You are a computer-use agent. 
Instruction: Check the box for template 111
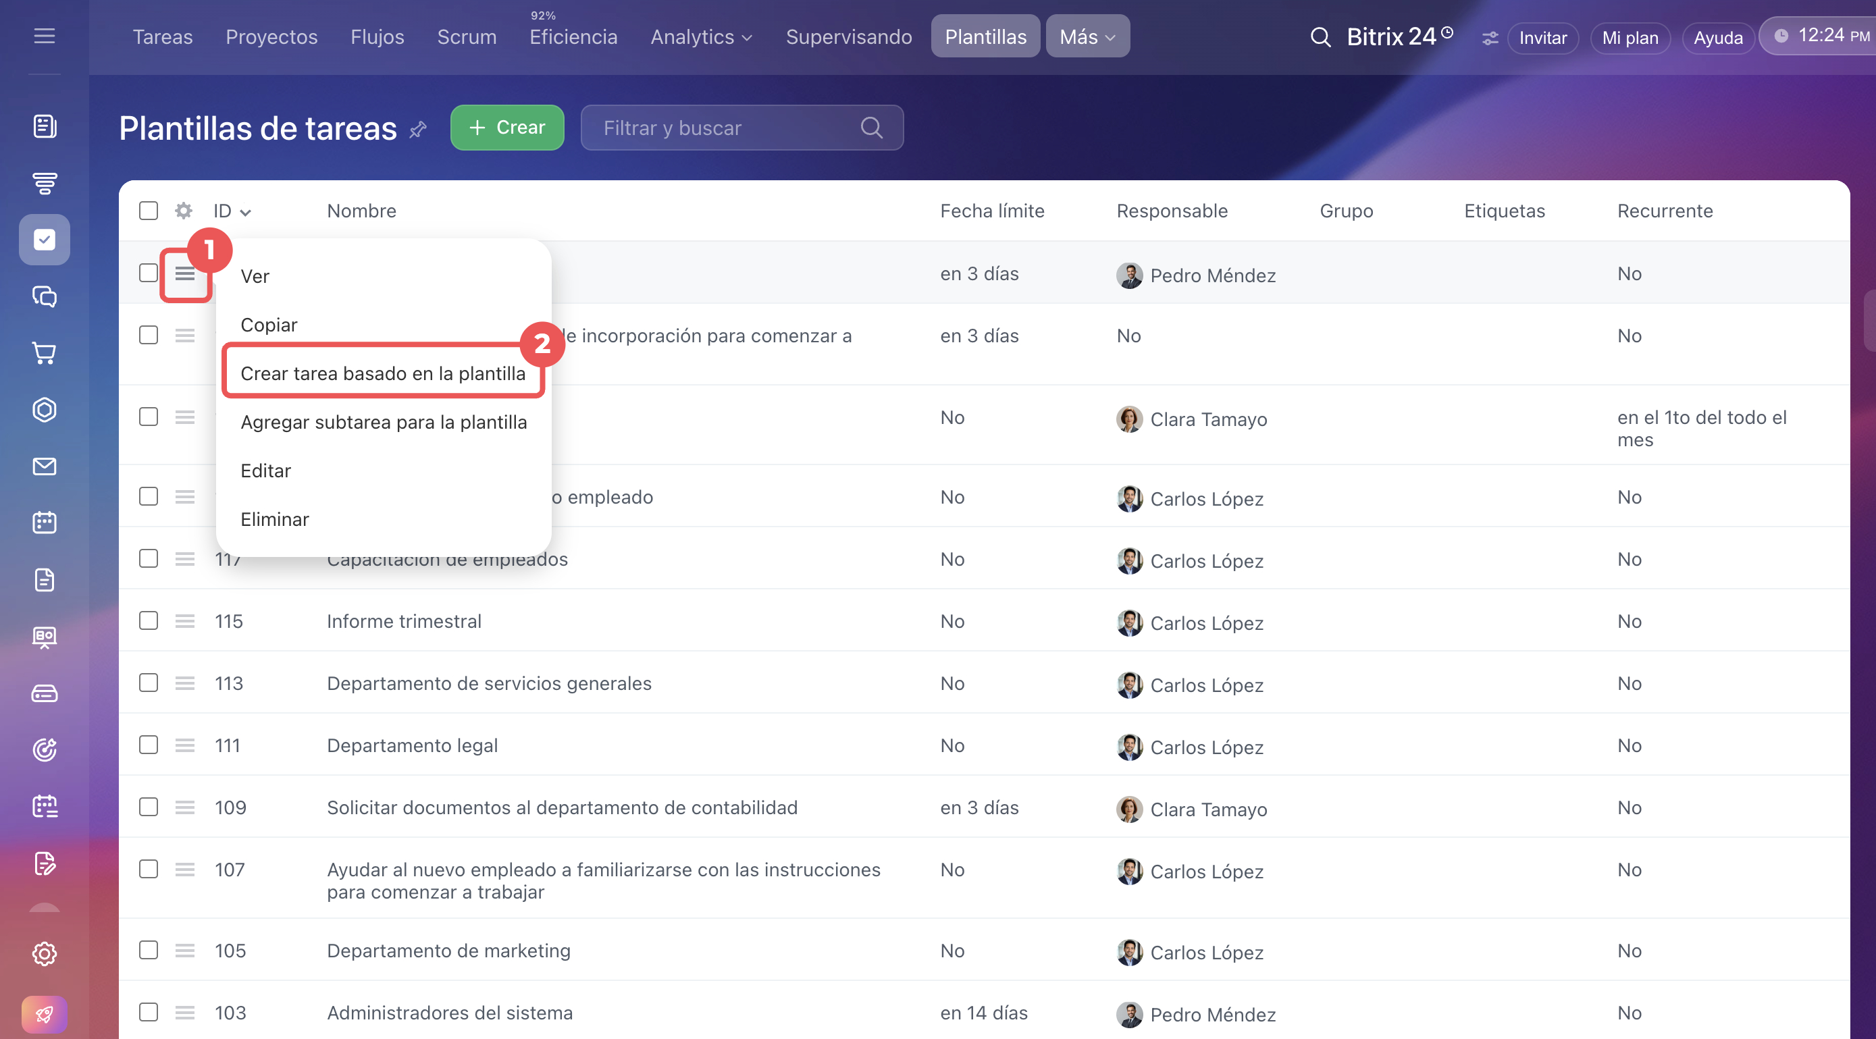click(149, 745)
